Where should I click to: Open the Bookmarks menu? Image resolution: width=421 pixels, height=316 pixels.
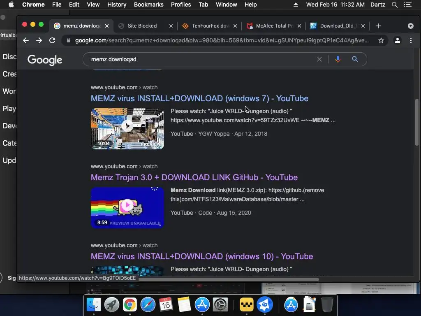[x=149, y=5]
